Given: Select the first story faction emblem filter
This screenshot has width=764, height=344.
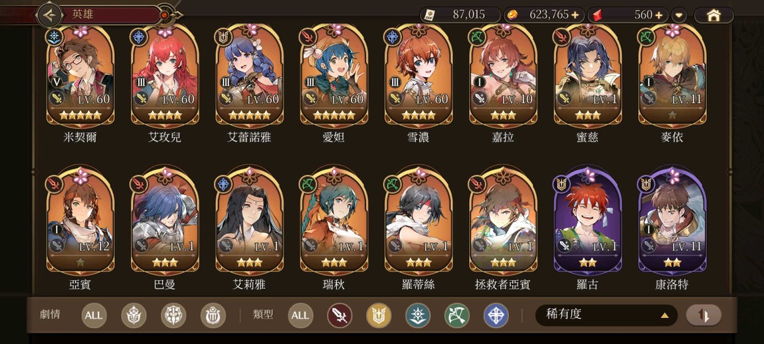Looking at the screenshot, I should pyautogui.click(x=134, y=315).
